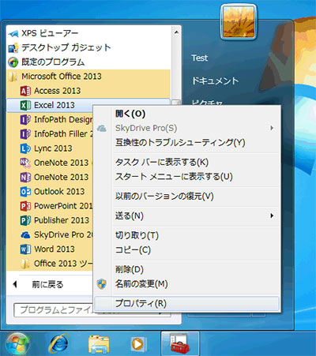Click the first OneNote 2013 clipper icon
316x356 pixels.
click(25, 163)
